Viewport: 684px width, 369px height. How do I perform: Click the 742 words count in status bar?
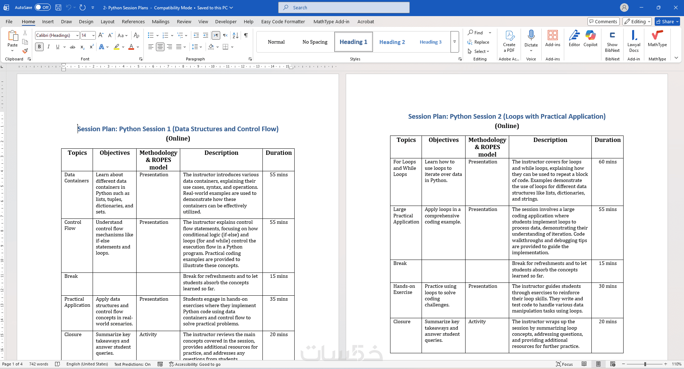coord(39,364)
